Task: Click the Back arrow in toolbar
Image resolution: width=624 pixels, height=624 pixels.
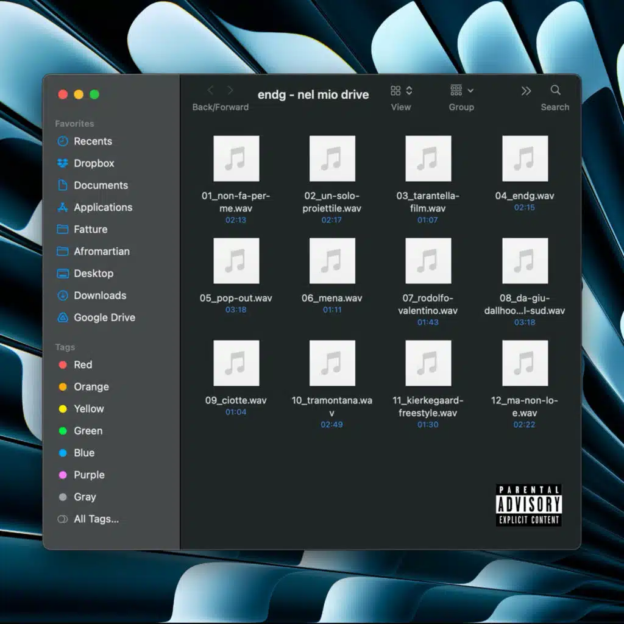Action: (210, 90)
